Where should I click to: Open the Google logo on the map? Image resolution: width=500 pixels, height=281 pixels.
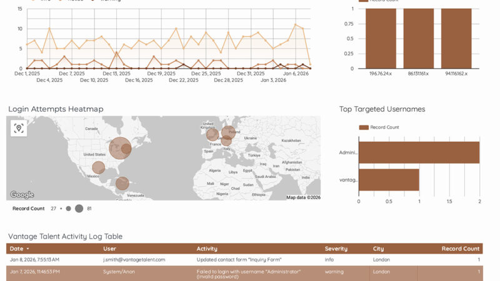click(x=22, y=194)
